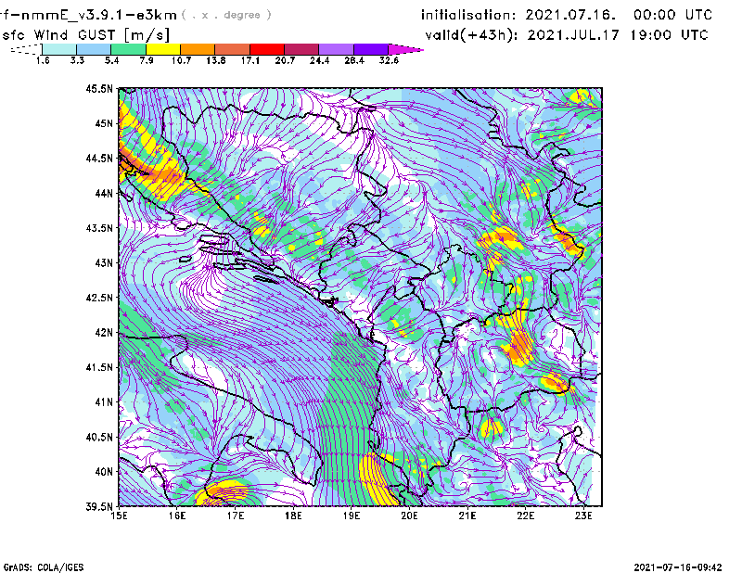Pick the bright red 17.1–20.7 legend swatch
Viewport: 742px width, 573px height.
[x=267, y=49]
